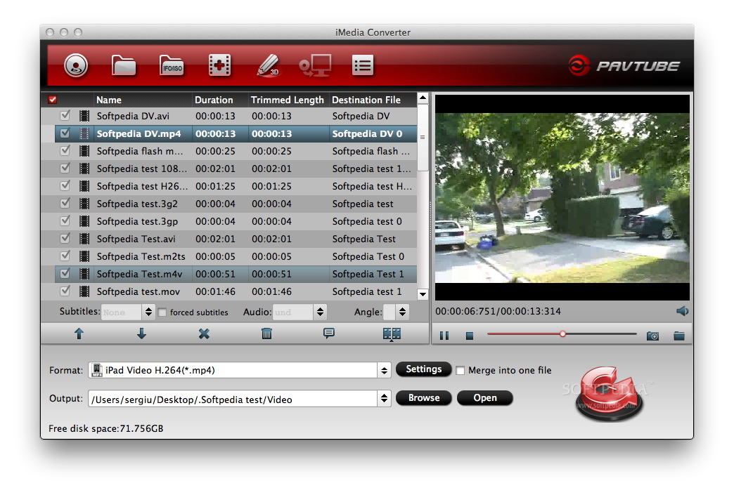
Task: Stop the video preview
Action: click(470, 336)
